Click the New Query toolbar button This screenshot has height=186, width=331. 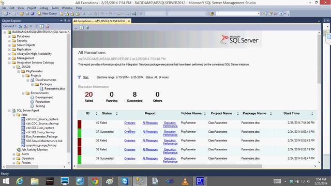[47, 13]
